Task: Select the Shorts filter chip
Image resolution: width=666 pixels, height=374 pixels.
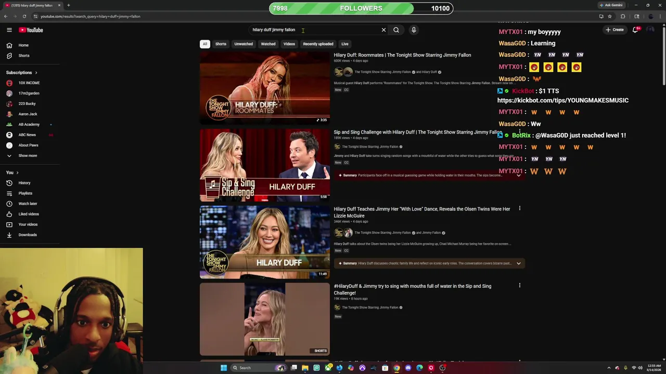Action: tap(221, 44)
